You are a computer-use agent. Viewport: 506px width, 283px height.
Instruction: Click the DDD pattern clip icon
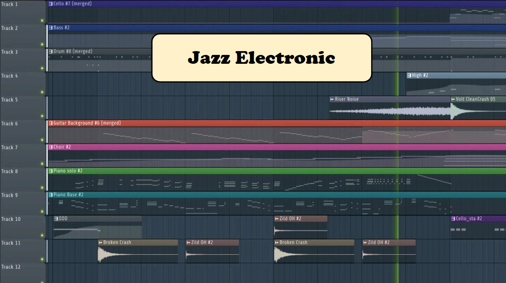tap(56, 218)
